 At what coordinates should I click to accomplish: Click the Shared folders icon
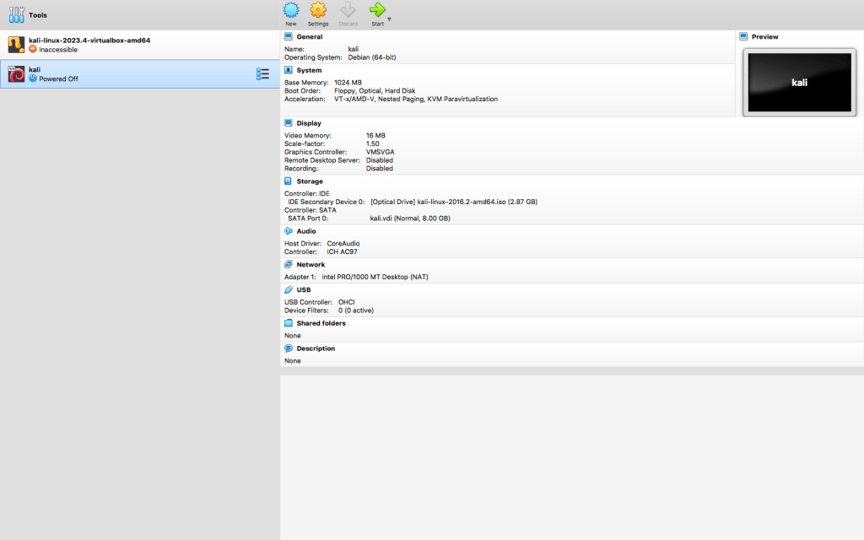click(289, 323)
